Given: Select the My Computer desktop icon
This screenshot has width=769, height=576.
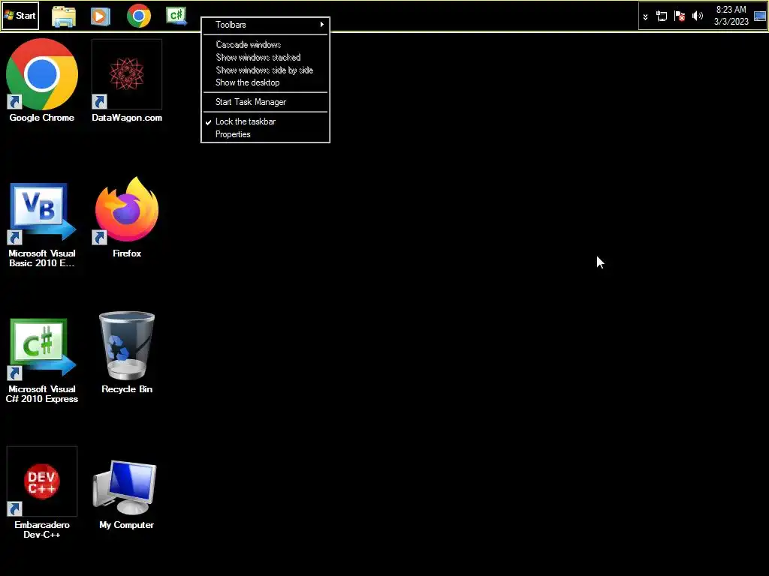Looking at the screenshot, I should [126, 495].
